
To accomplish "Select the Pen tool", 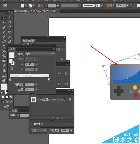I will 4,27.
